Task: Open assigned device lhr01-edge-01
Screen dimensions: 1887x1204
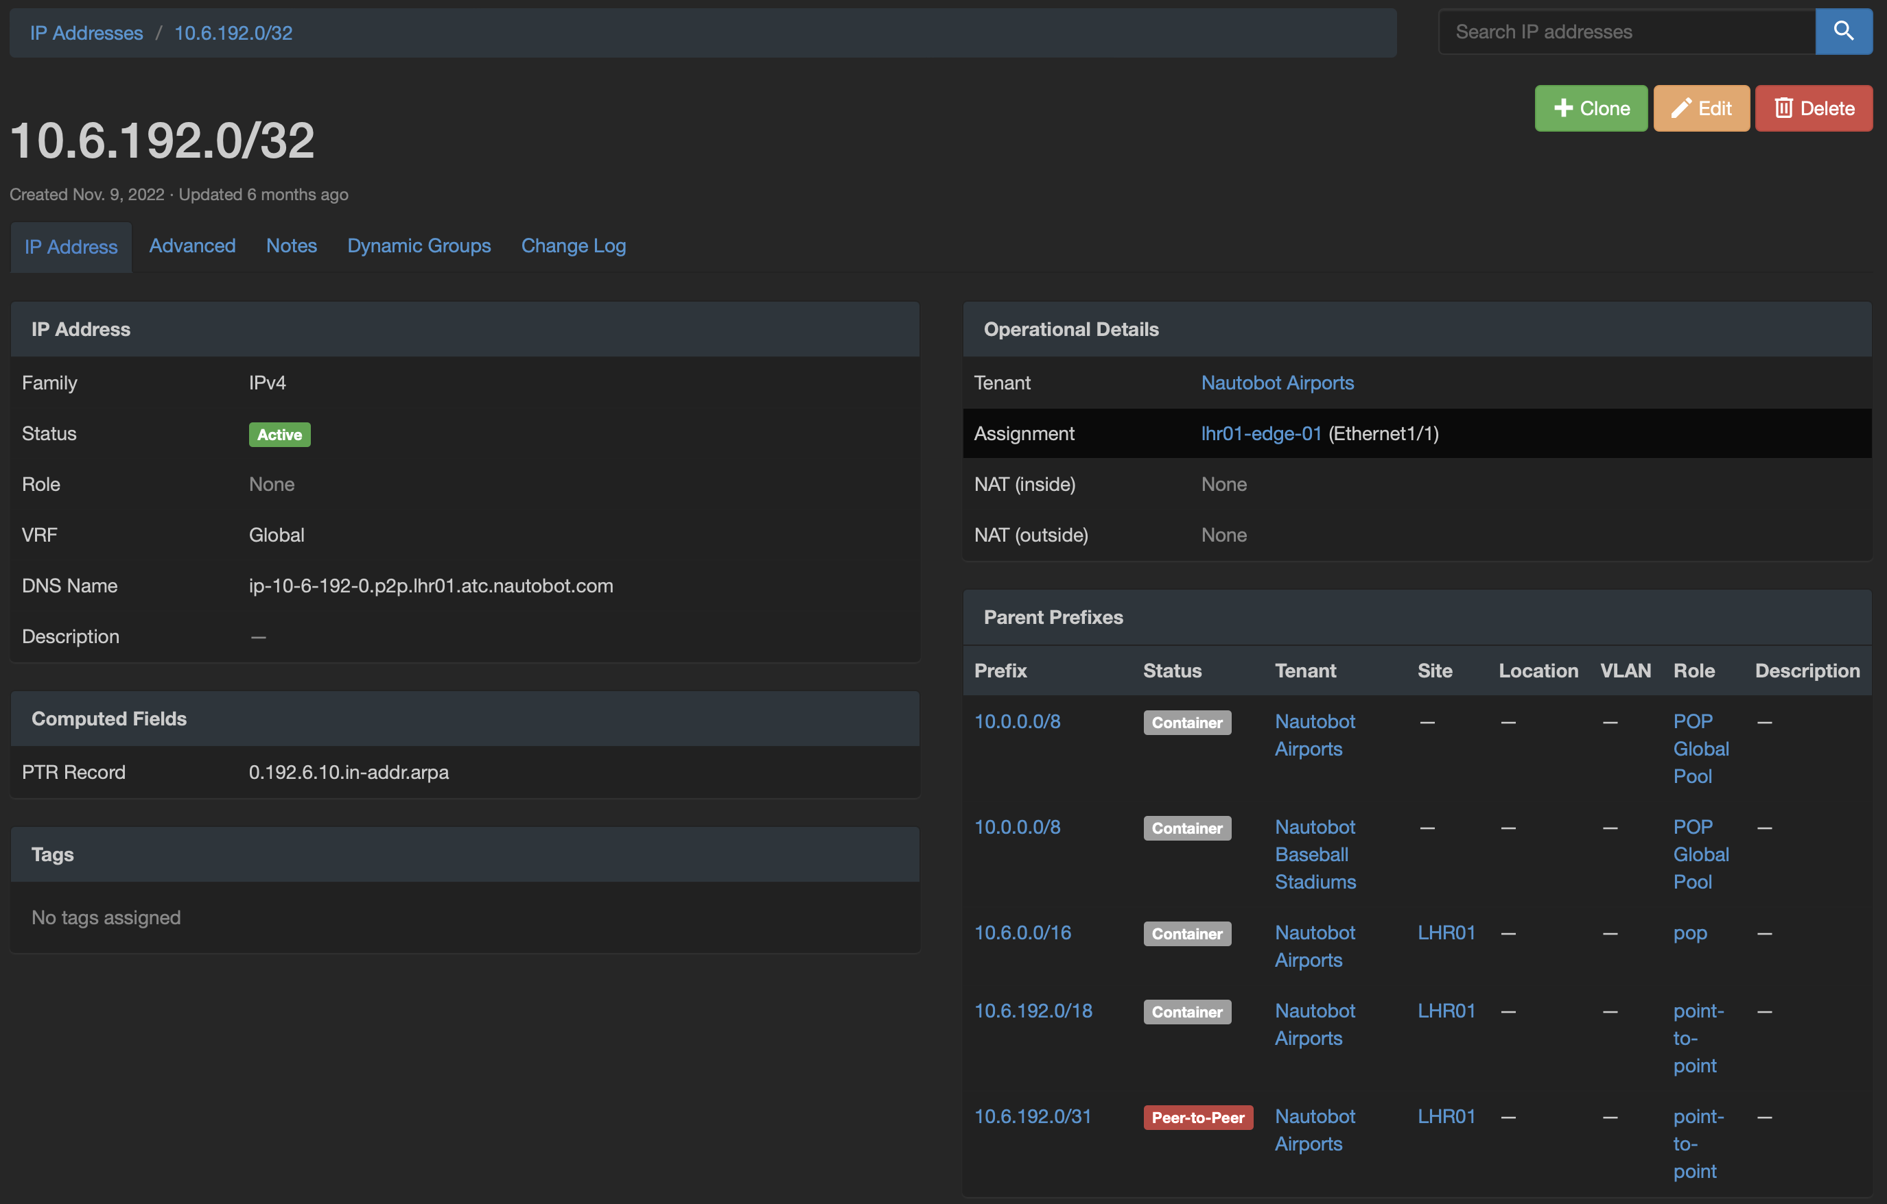Action: tap(1260, 434)
